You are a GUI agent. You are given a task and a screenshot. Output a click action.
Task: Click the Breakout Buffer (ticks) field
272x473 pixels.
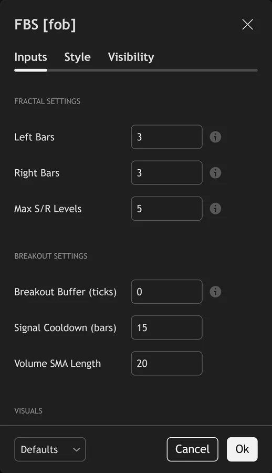click(x=167, y=292)
